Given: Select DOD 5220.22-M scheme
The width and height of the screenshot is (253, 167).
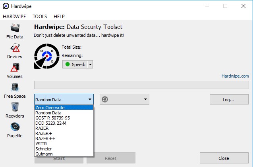Looking at the screenshot, I should click(64, 123).
